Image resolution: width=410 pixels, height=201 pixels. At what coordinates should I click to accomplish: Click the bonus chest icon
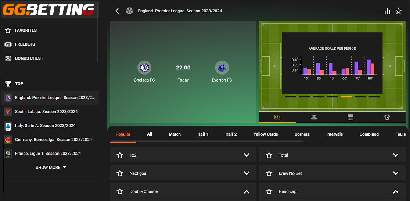[x=8, y=58]
